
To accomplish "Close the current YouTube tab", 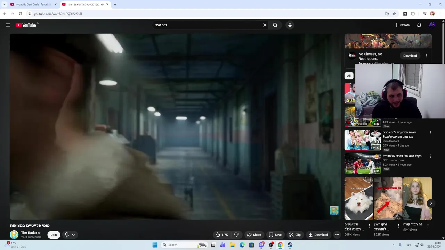I will (107, 5).
